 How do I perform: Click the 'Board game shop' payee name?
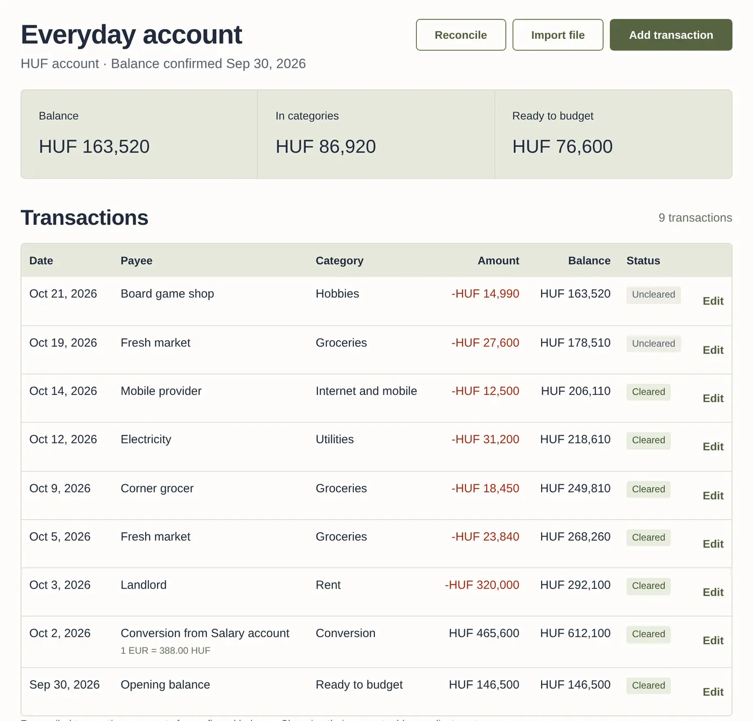click(167, 294)
